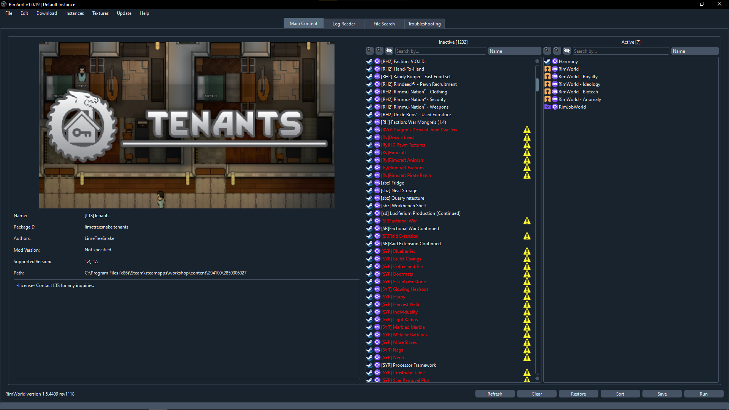The height and width of the screenshot is (410, 729).
Task: Open the File menu
Action: coord(9,13)
